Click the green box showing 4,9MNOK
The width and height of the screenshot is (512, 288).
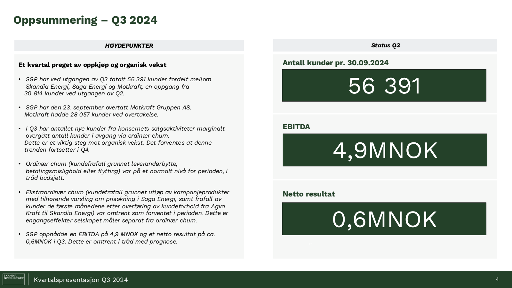coord(385,150)
